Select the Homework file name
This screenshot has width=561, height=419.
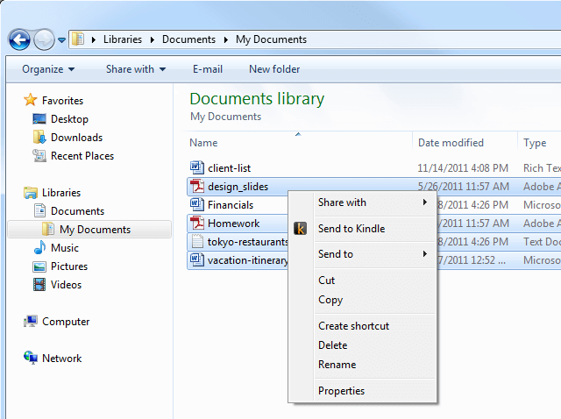pos(234,224)
